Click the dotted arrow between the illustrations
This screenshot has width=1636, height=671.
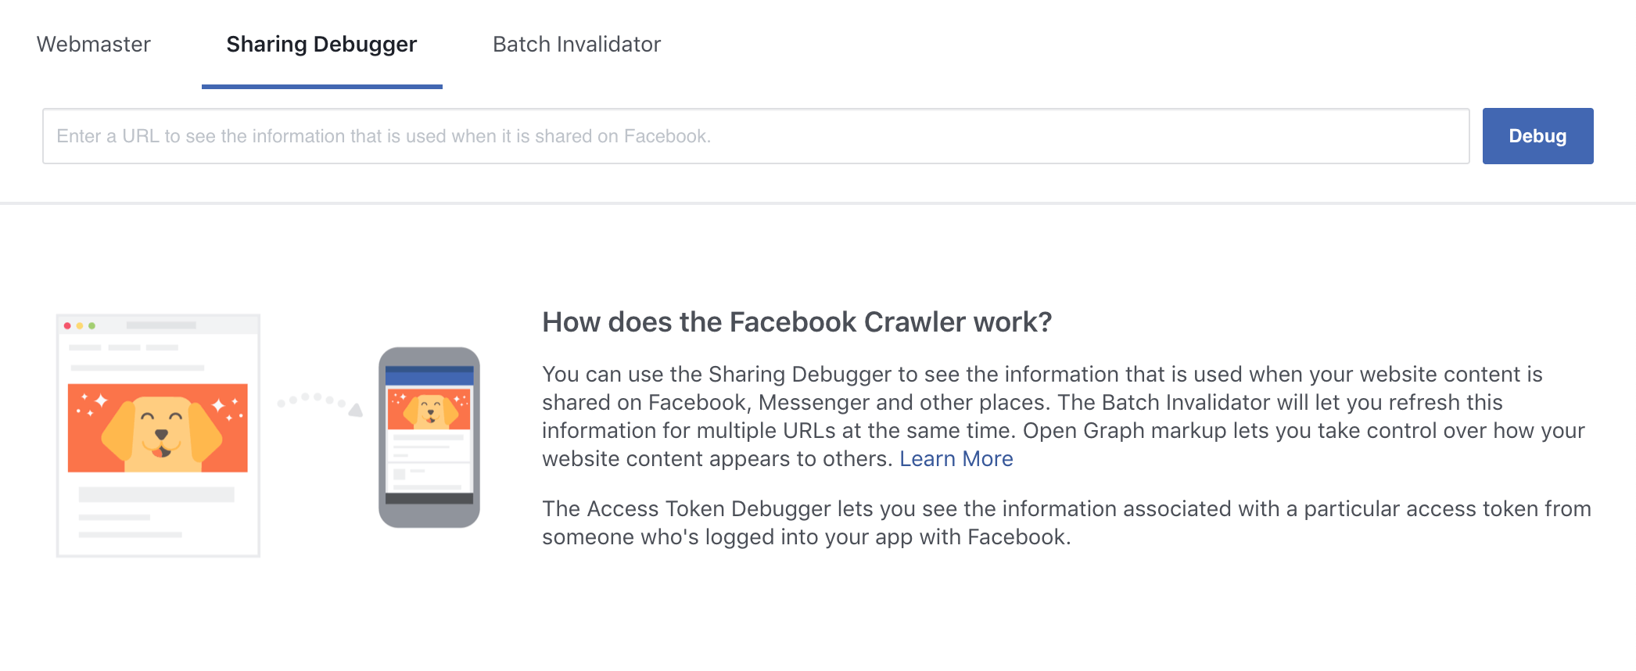click(x=317, y=403)
